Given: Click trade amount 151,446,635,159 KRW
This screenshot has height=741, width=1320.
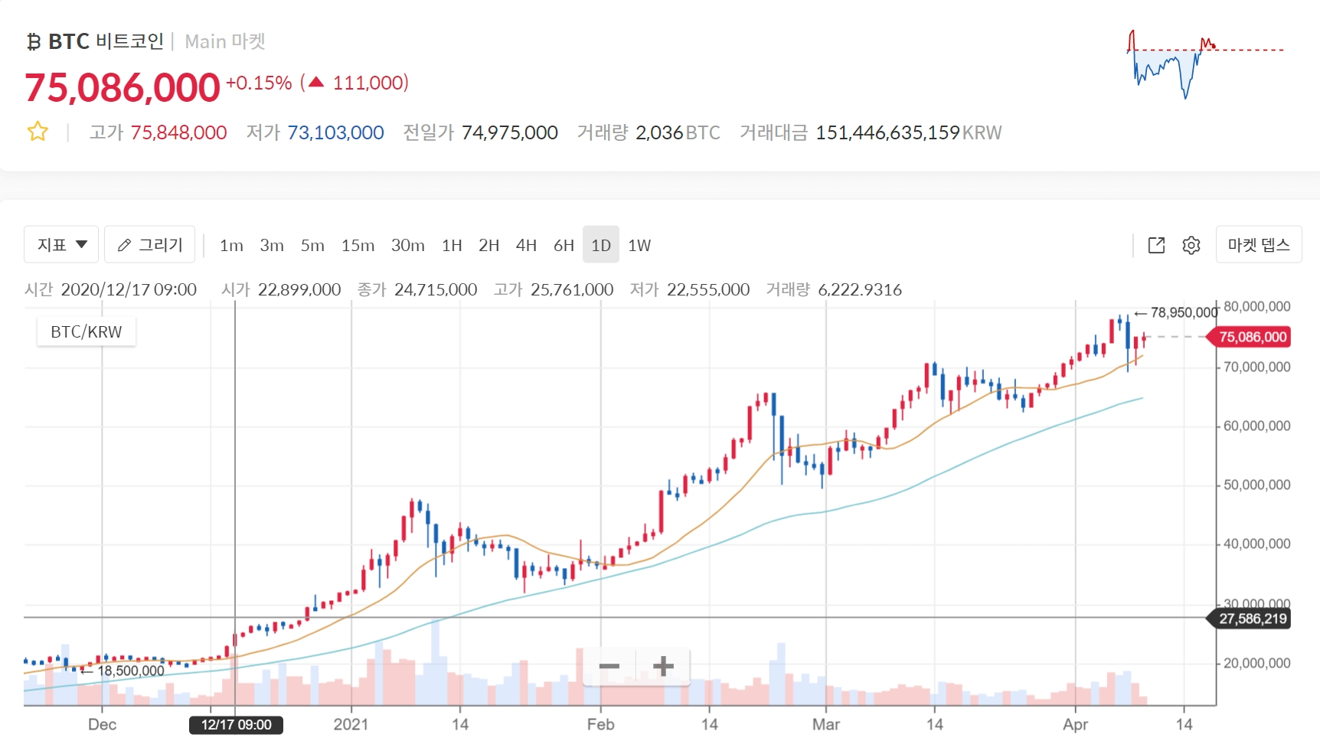Looking at the screenshot, I should [908, 132].
